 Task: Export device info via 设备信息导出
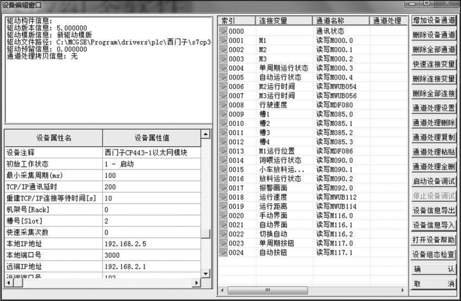[434, 210]
